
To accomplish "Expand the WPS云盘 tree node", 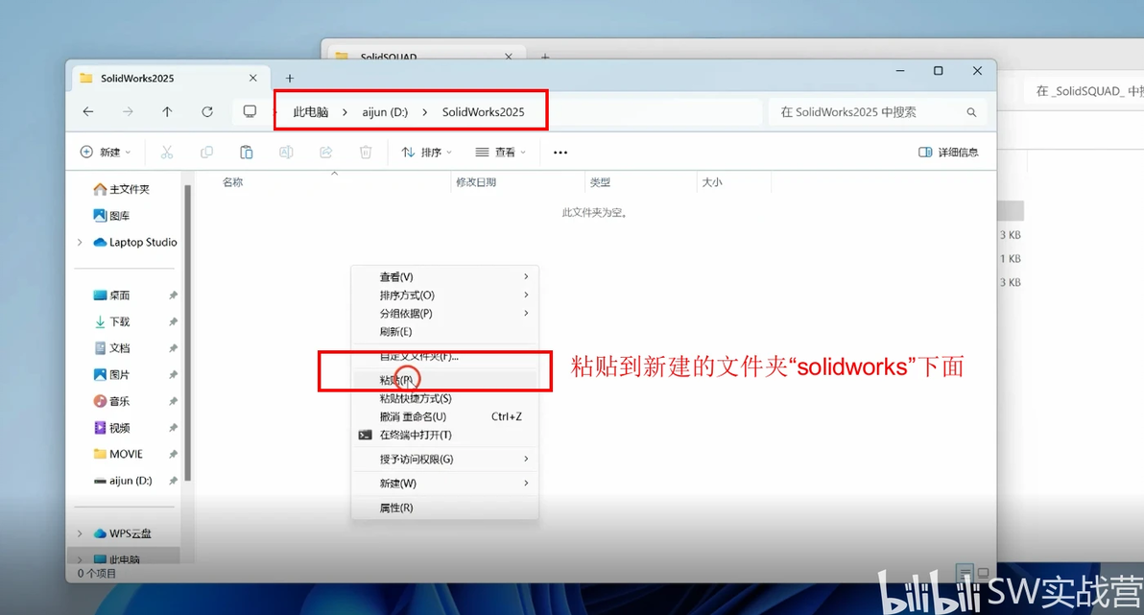I will [x=80, y=533].
